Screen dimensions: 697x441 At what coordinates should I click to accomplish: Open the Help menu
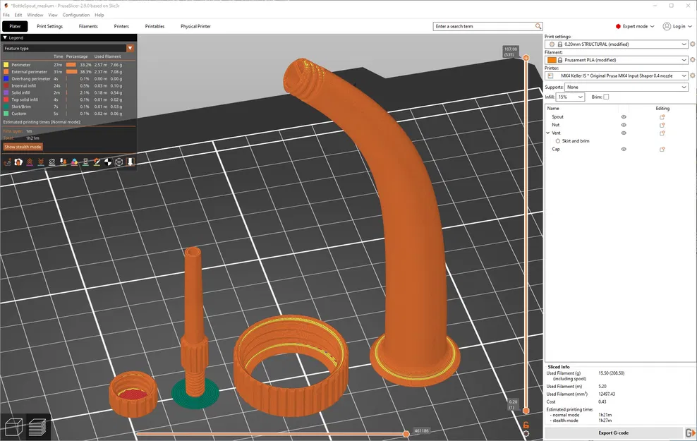[99, 15]
